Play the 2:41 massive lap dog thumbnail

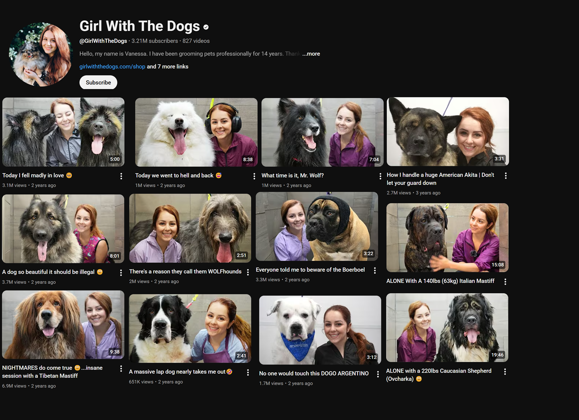point(190,329)
